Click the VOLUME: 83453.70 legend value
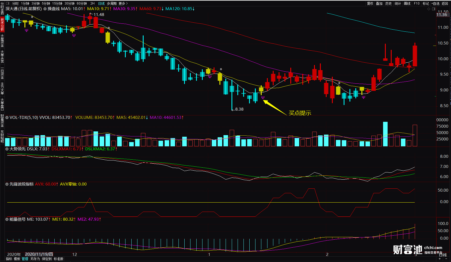Image resolution: width=451 pixels, height=262 pixels. tap(95, 118)
